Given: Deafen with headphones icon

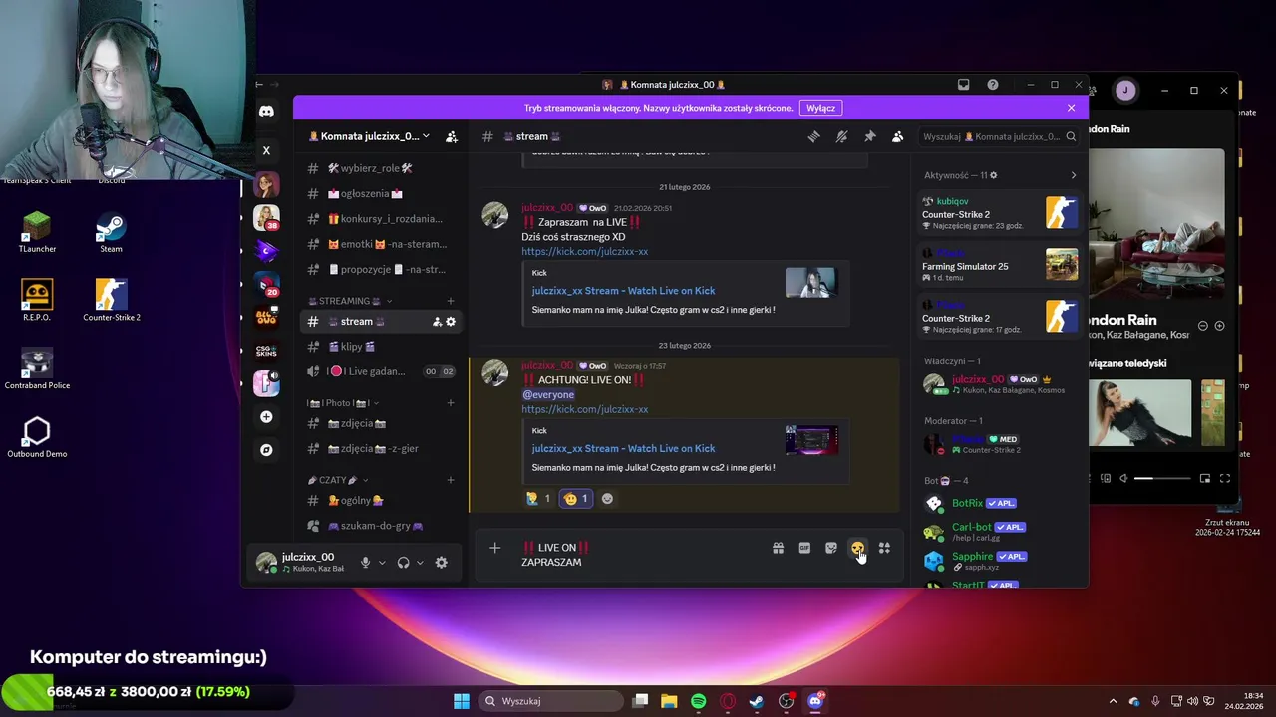Looking at the screenshot, I should (x=403, y=563).
